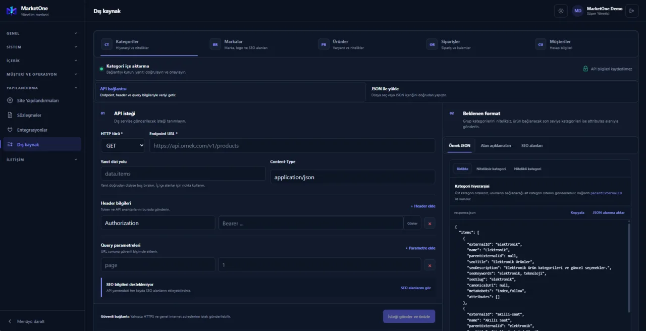Screen dimensions: 646x331
Task: Remove the page query parameter row
Action: coord(429,265)
